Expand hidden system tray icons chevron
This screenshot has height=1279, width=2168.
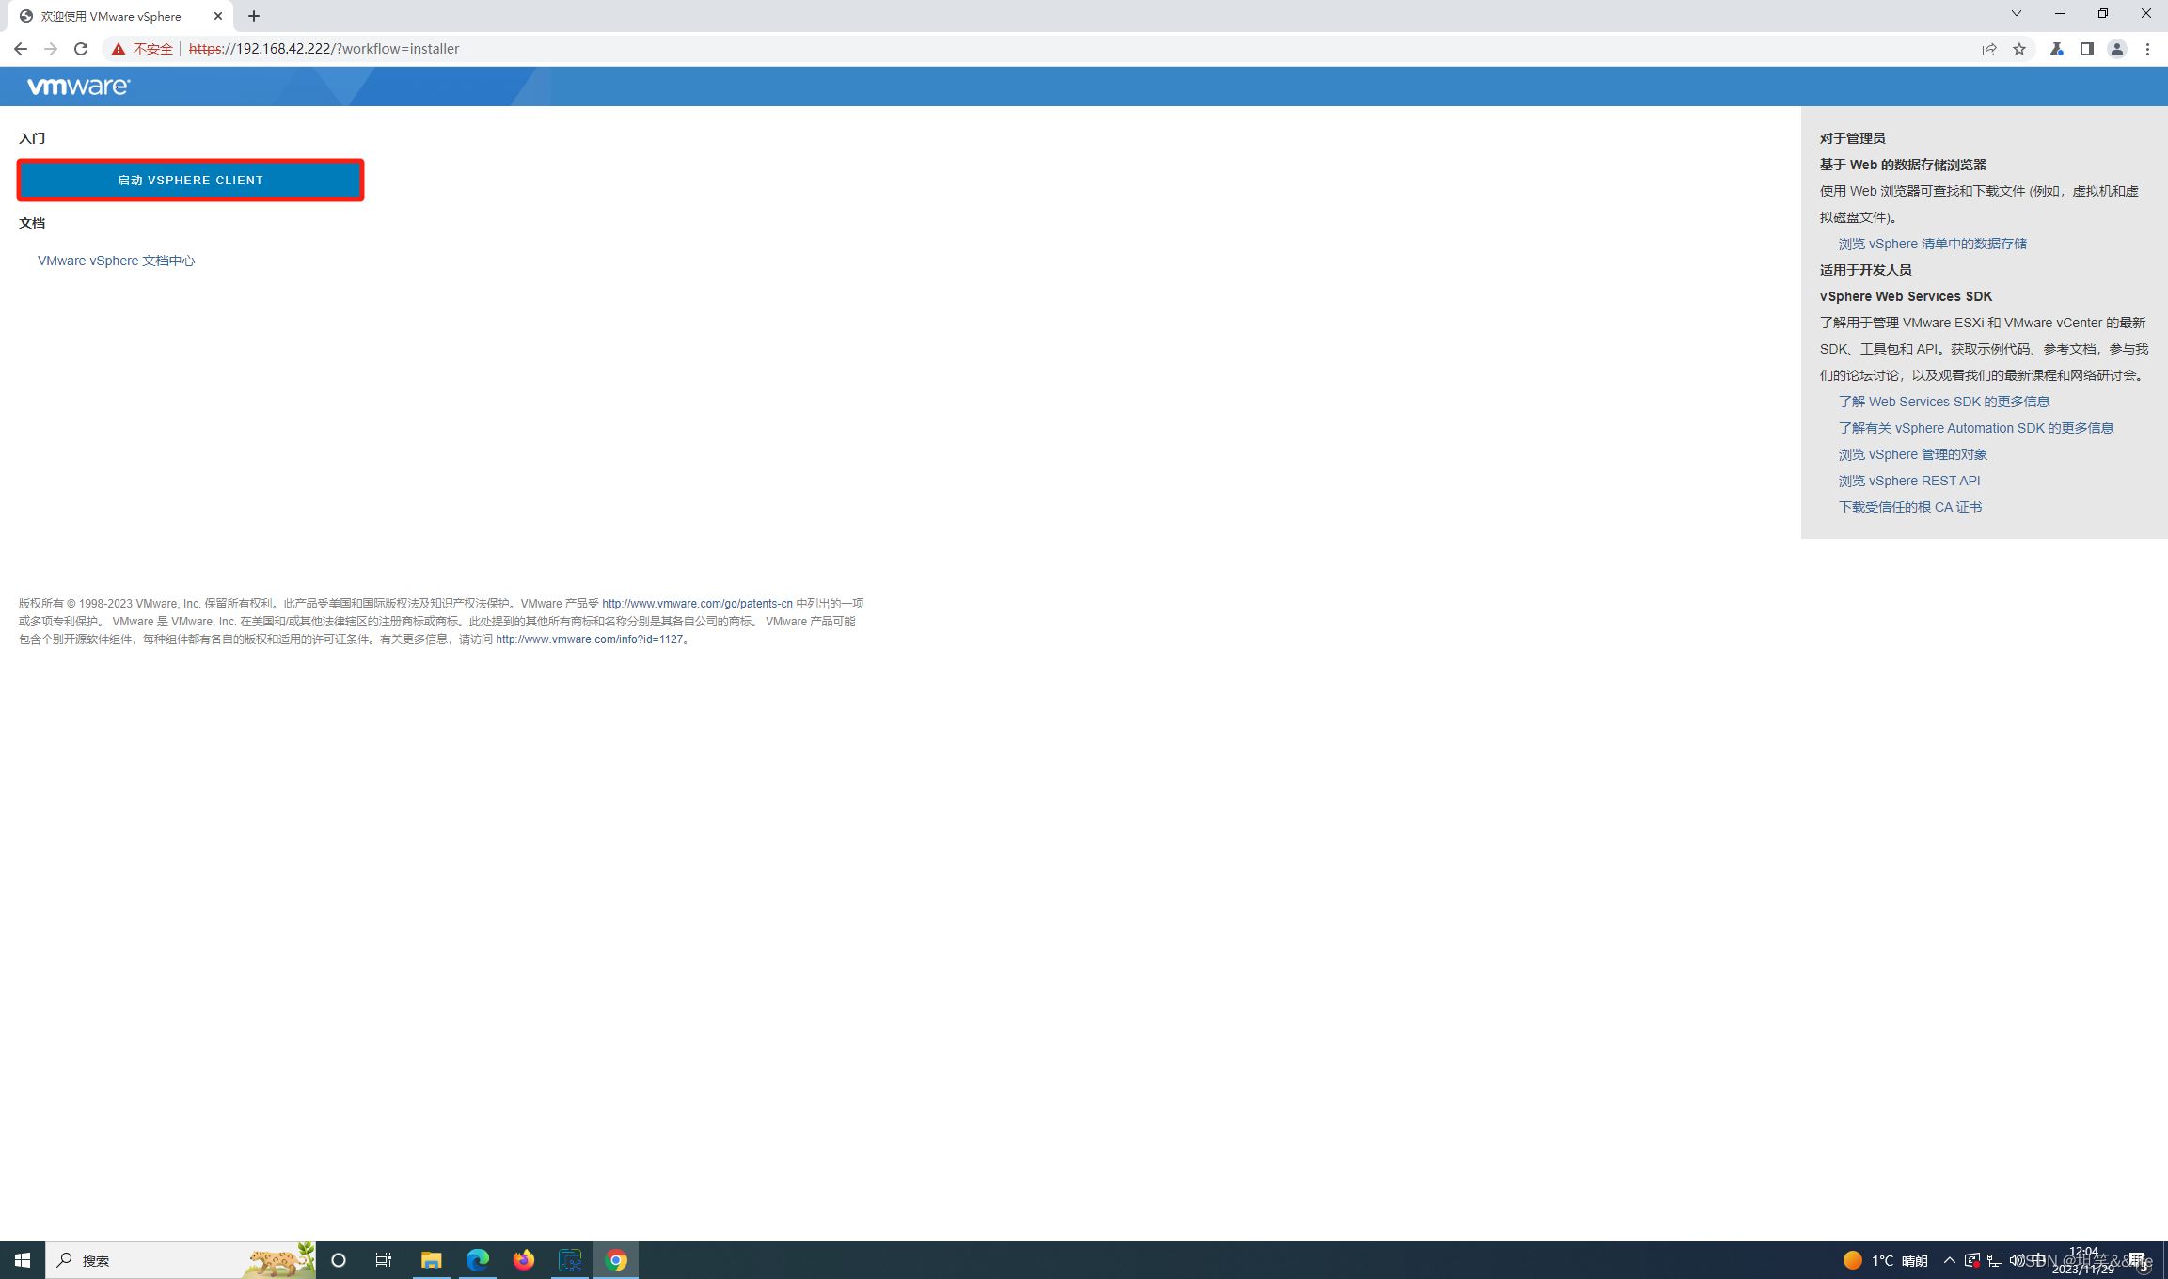(x=1949, y=1260)
